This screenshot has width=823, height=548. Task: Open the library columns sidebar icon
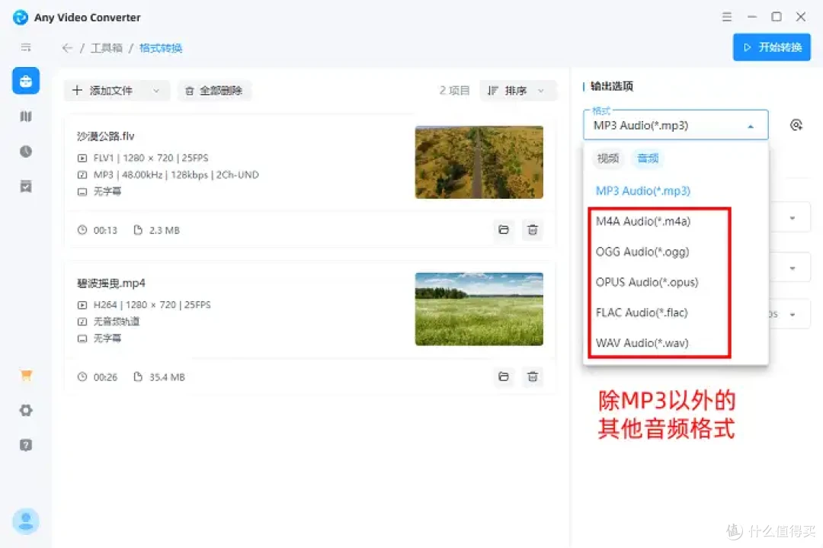[26, 116]
